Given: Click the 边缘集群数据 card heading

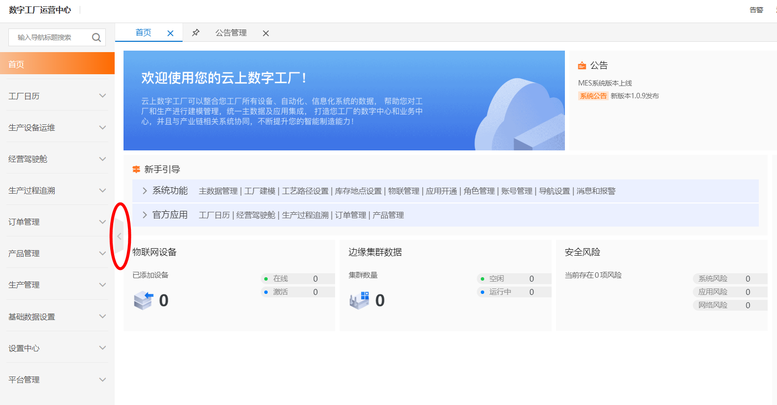Looking at the screenshot, I should click(x=375, y=252).
